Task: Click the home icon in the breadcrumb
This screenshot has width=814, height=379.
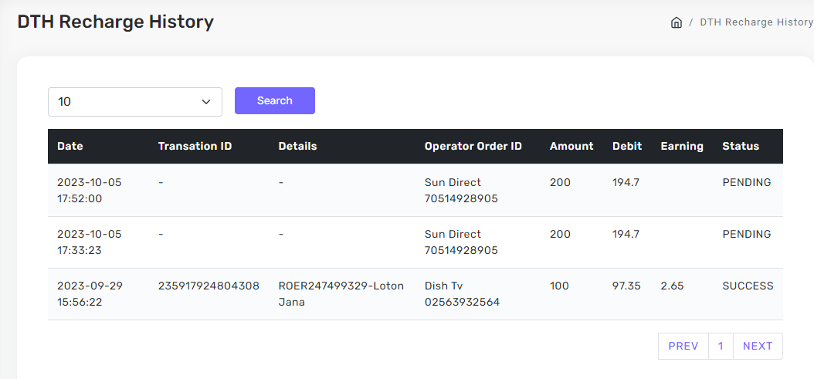Action: (x=677, y=22)
